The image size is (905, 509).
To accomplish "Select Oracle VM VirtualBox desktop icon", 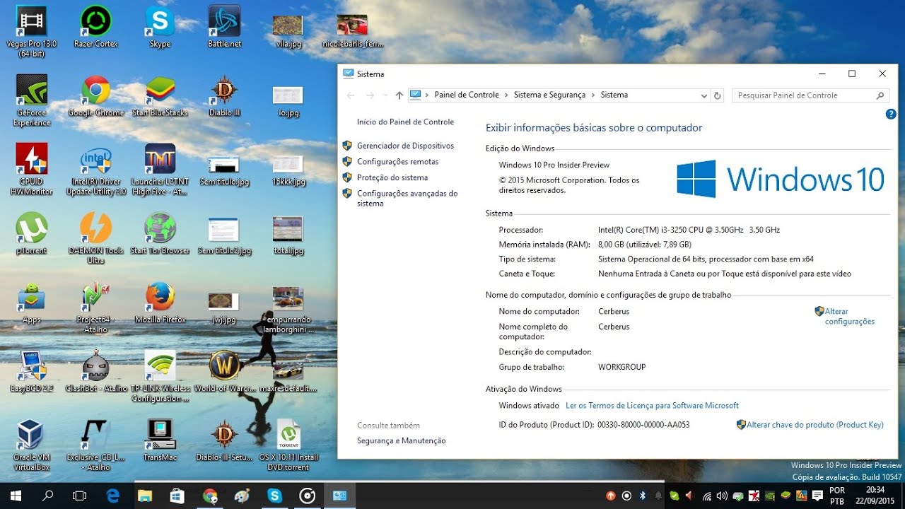I will coord(31,445).
